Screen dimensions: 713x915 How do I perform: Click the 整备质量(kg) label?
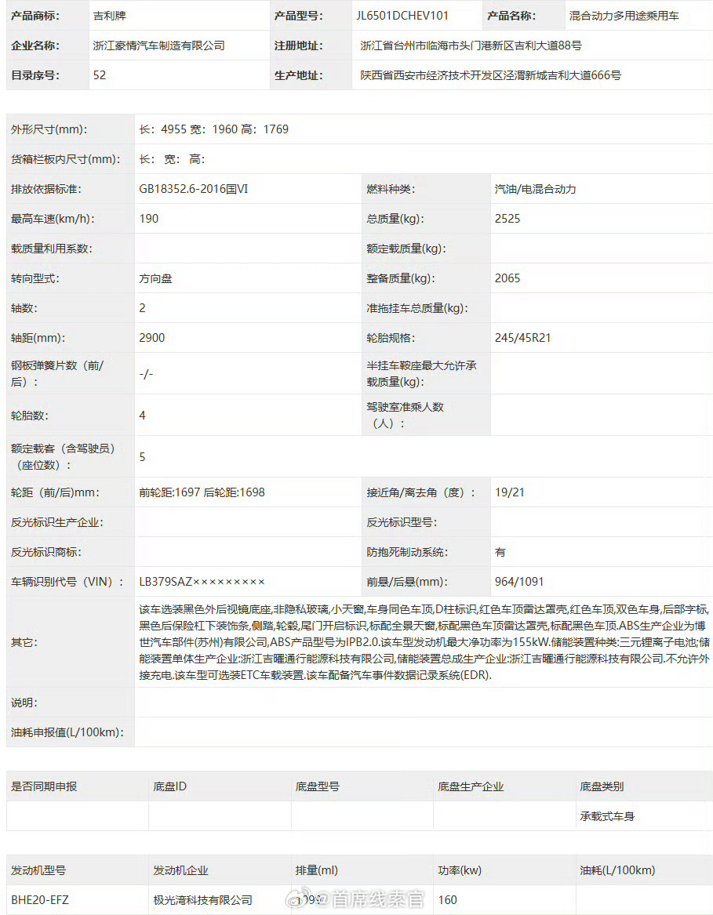click(401, 278)
